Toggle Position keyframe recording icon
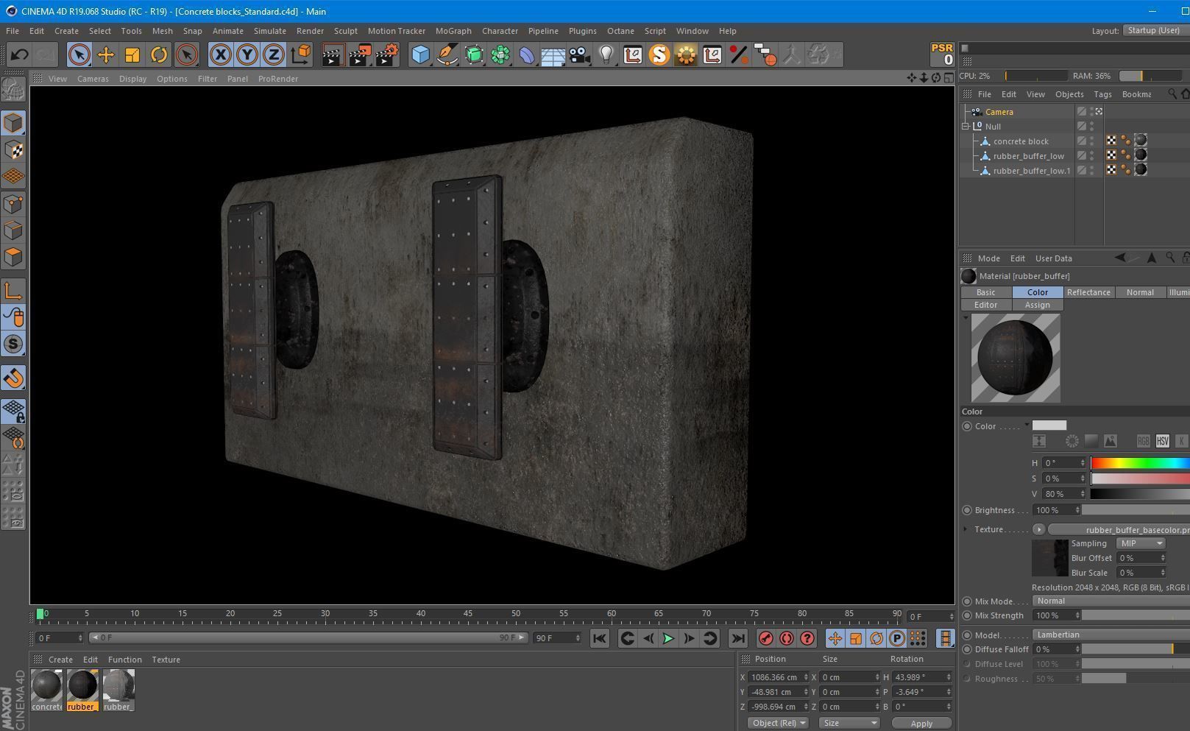The image size is (1190, 731). coord(835,638)
